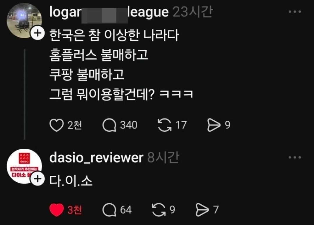View the first poster's profile picture
Viewport: 314px width, 225px height.
24,20
